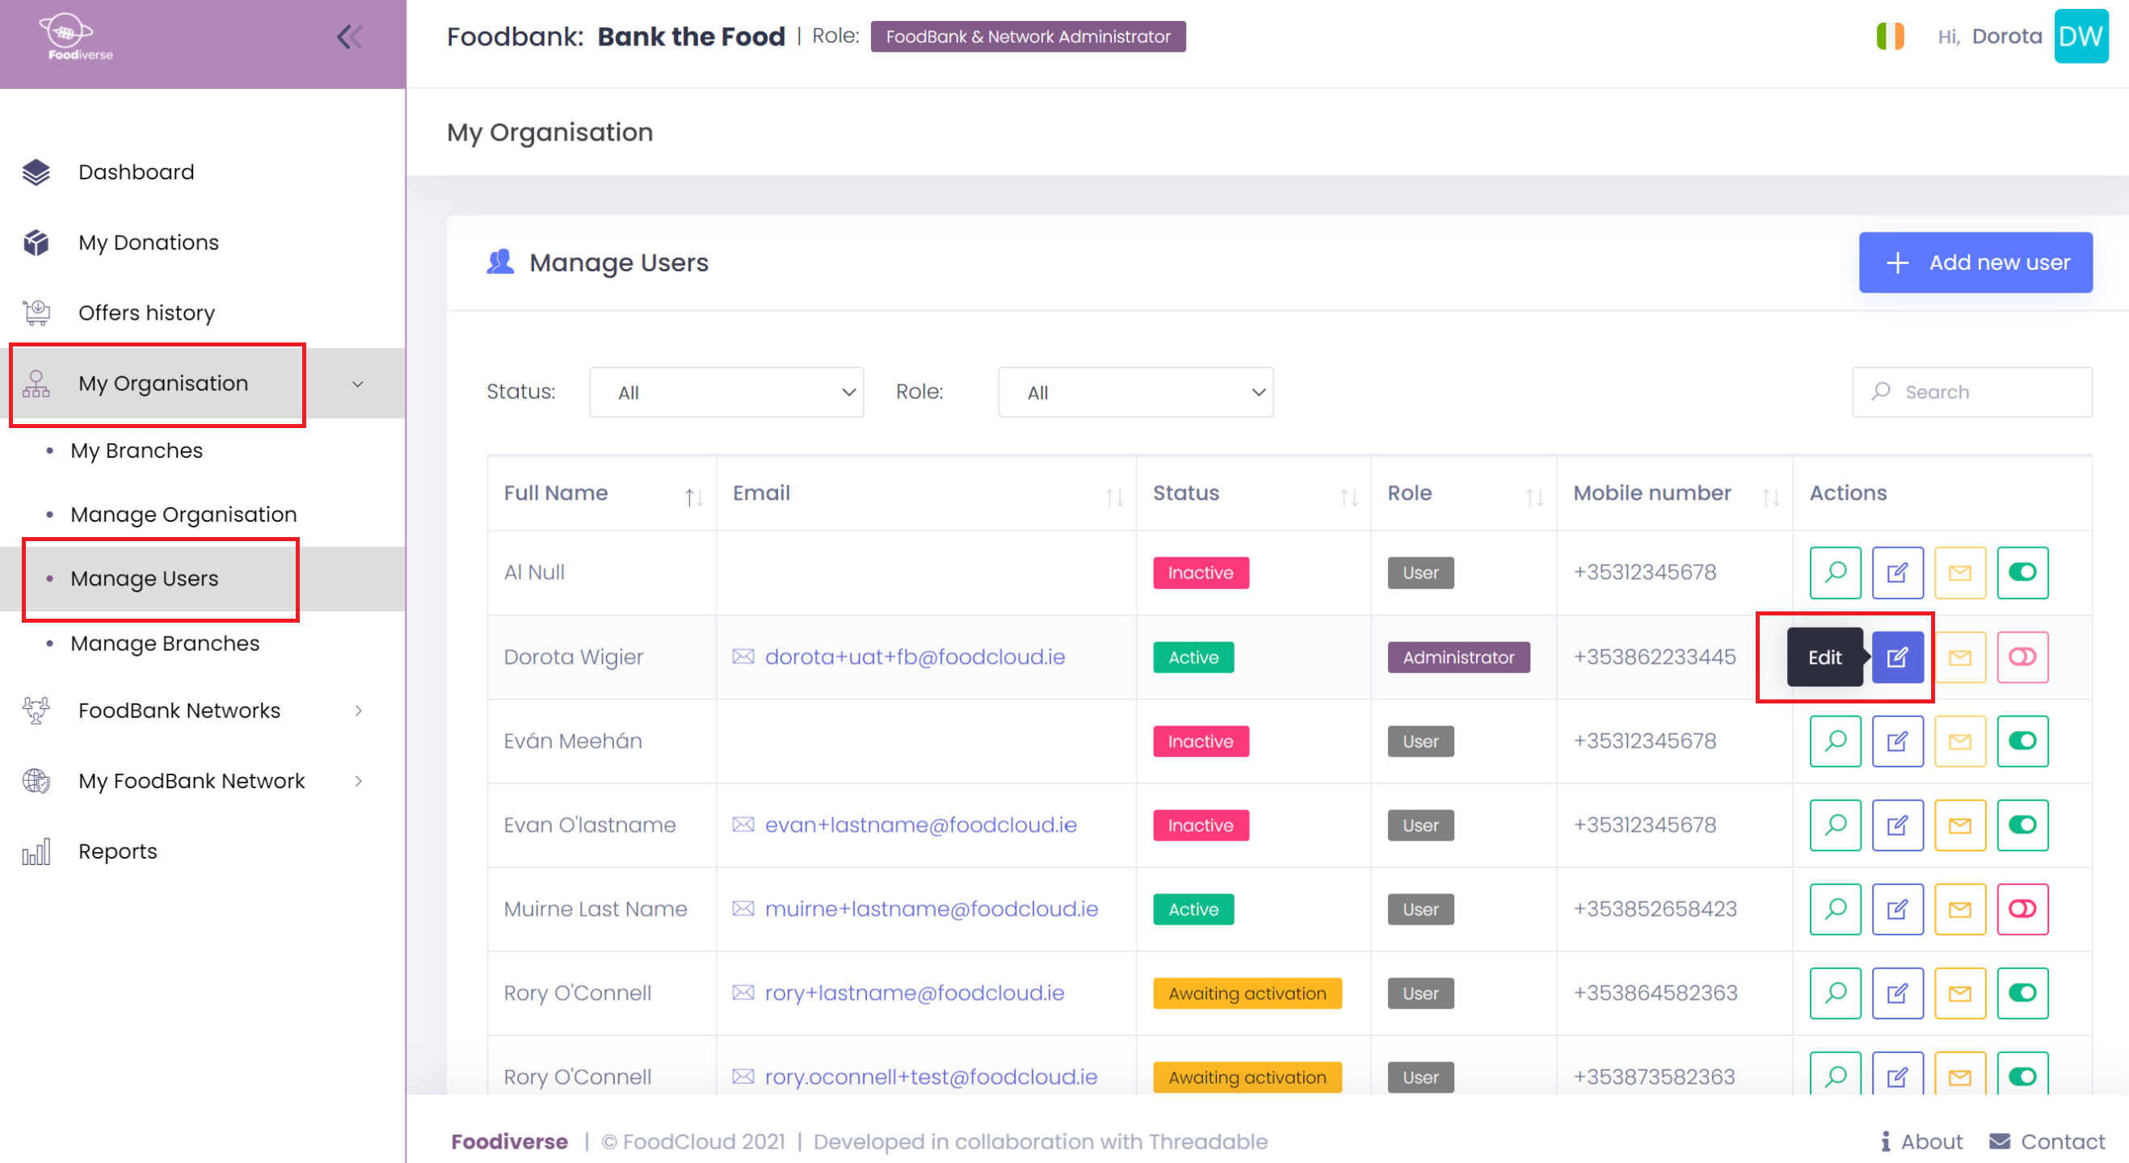Expand the FoodBank Networks menu

click(x=179, y=711)
